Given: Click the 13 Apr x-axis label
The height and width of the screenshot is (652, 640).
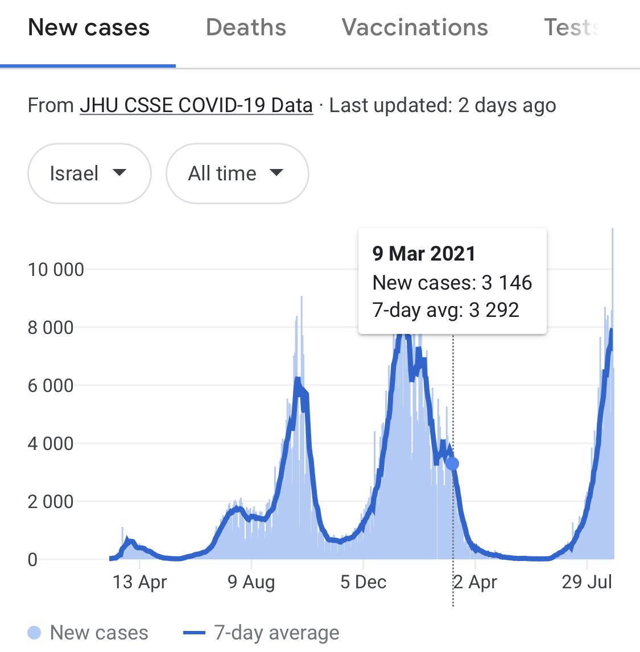Looking at the screenshot, I should click(x=140, y=582).
